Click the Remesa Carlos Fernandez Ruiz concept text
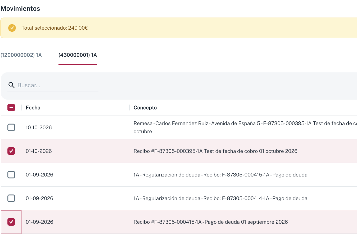Screen dimensions: 357x237 (245, 127)
